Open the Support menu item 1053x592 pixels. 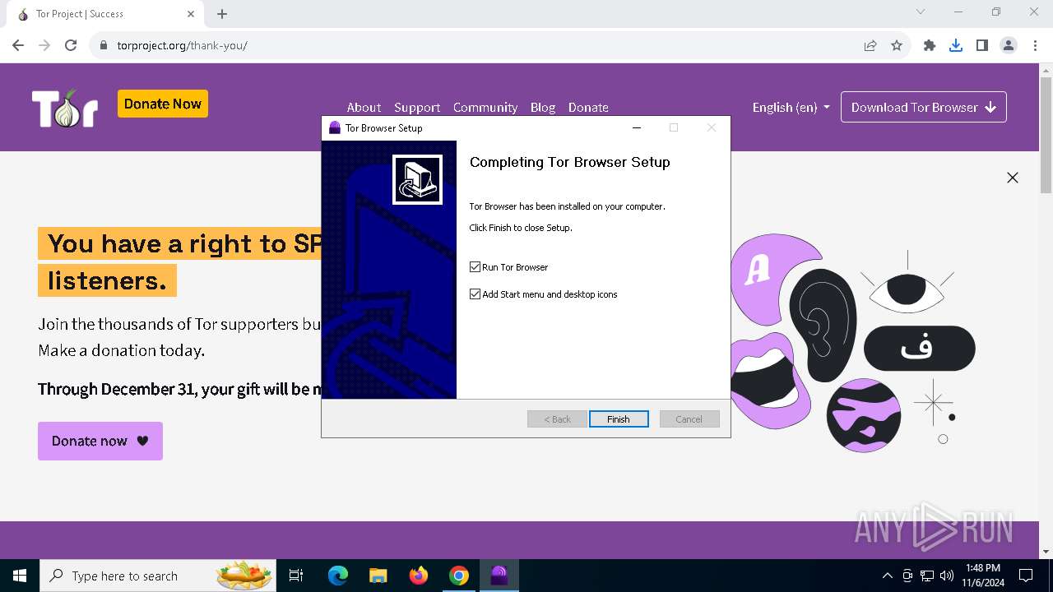point(417,107)
